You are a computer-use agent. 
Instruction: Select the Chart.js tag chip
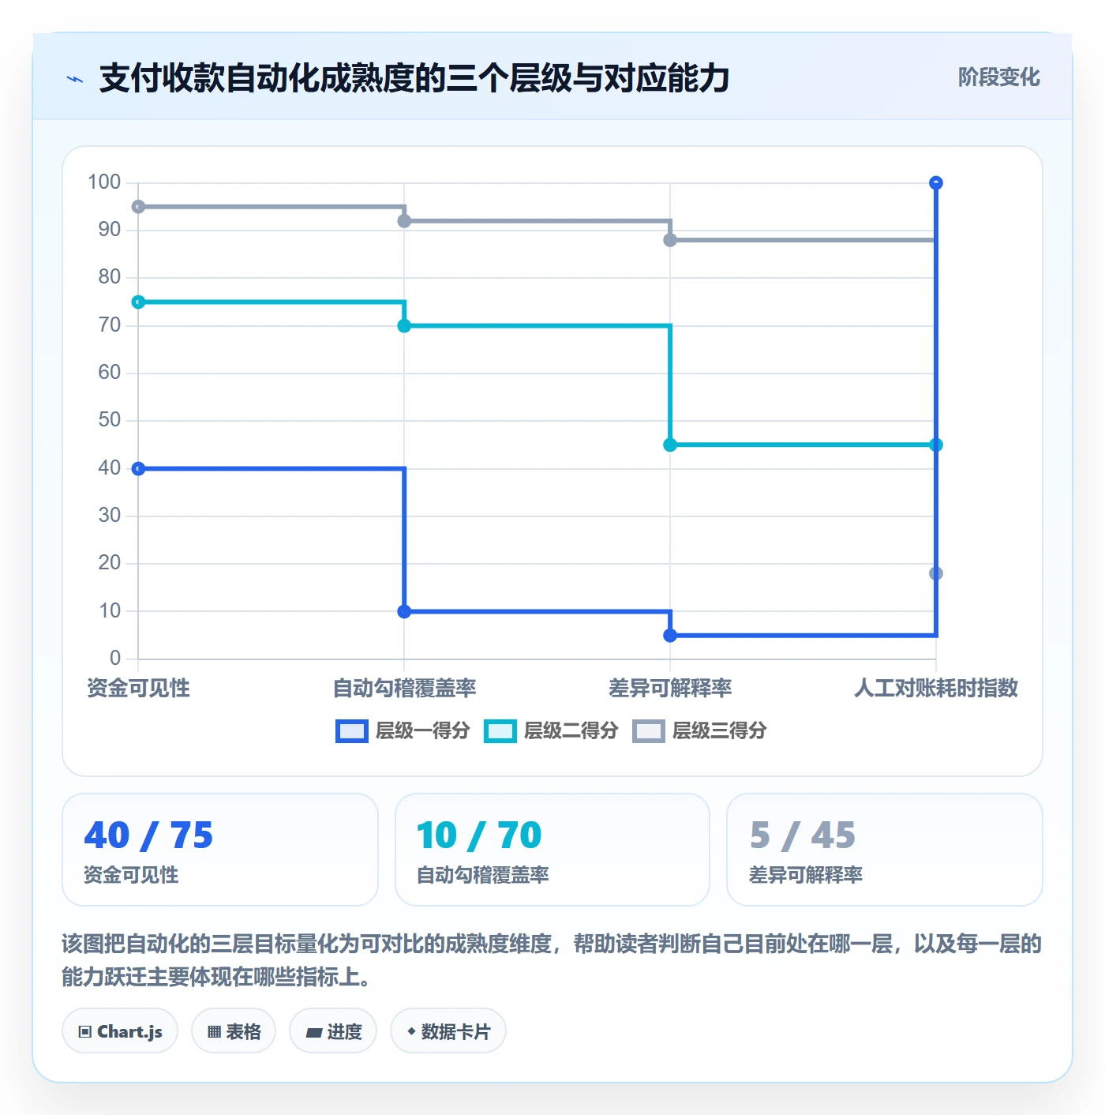pyautogui.click(x=120, y=1031)
